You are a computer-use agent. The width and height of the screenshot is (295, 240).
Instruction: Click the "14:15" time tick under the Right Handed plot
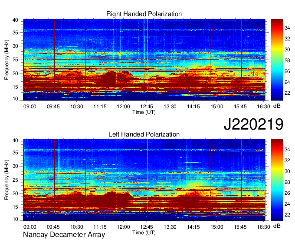[x=193, y=107]
